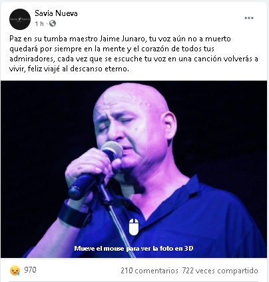Click the "Mueve el mouse" 3D hint text
This screenshot has height=282, width=269.
coord(134,248)
